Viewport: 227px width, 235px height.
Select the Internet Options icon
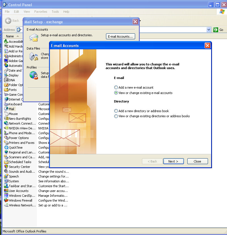tap(6, 99)
